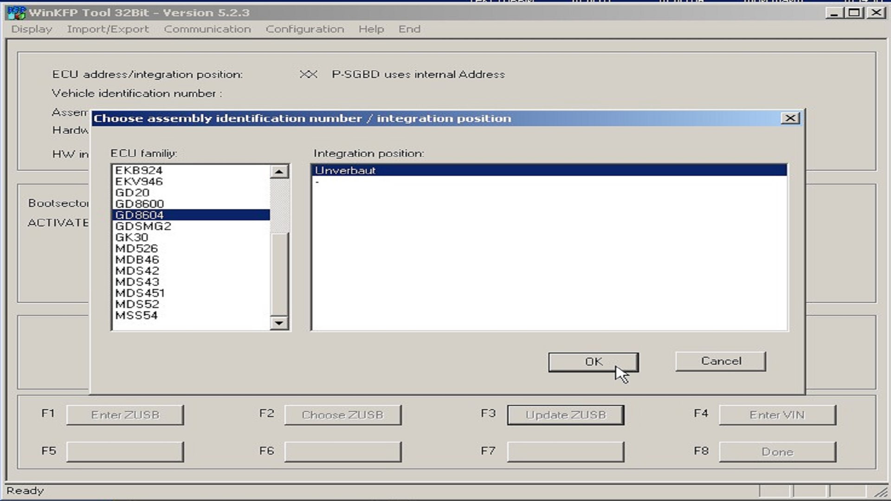The width and height of the screenshot is (891, 501).
Task: Click the F1 Enter ZUSB button
Action: point(124,414)
